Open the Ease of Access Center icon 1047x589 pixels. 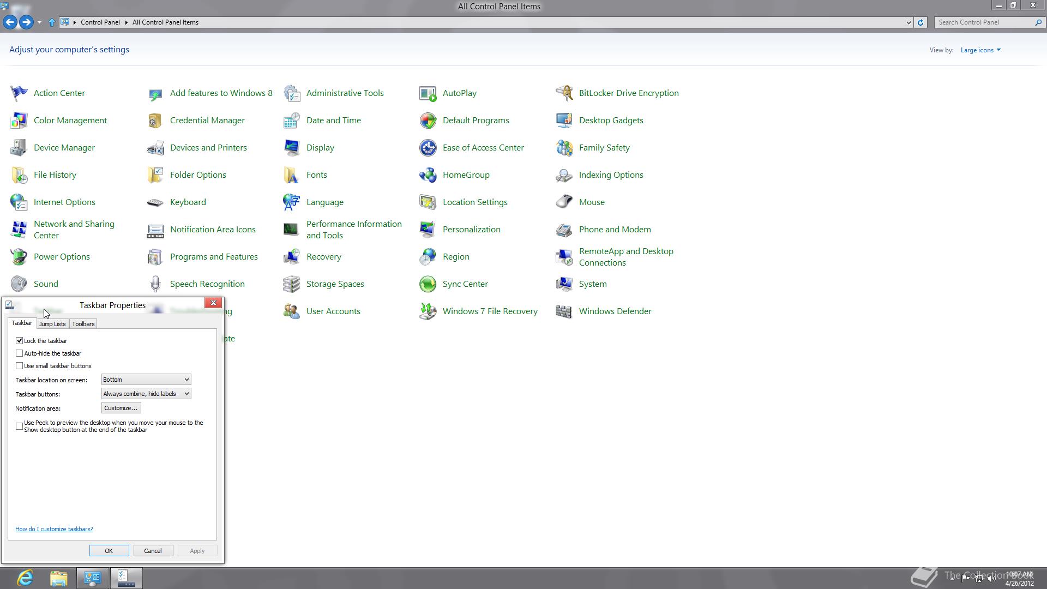click(x=428, y=147)
